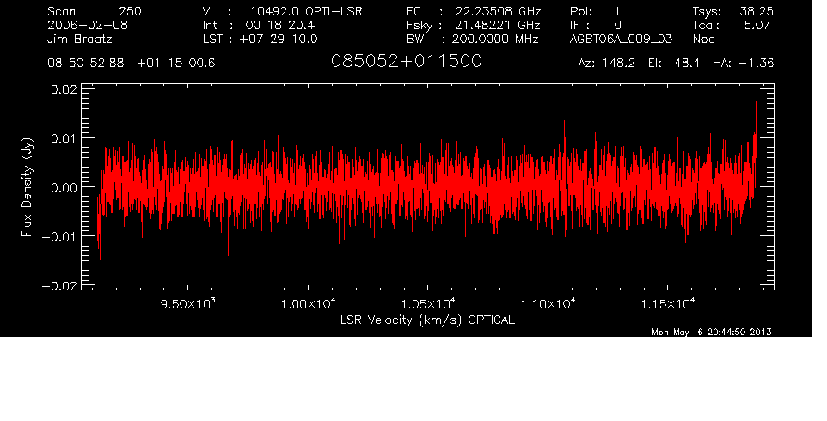Click y-axis tick label 0.01
827x421 pixels.
pyautogui.click(x=64, y=138)
